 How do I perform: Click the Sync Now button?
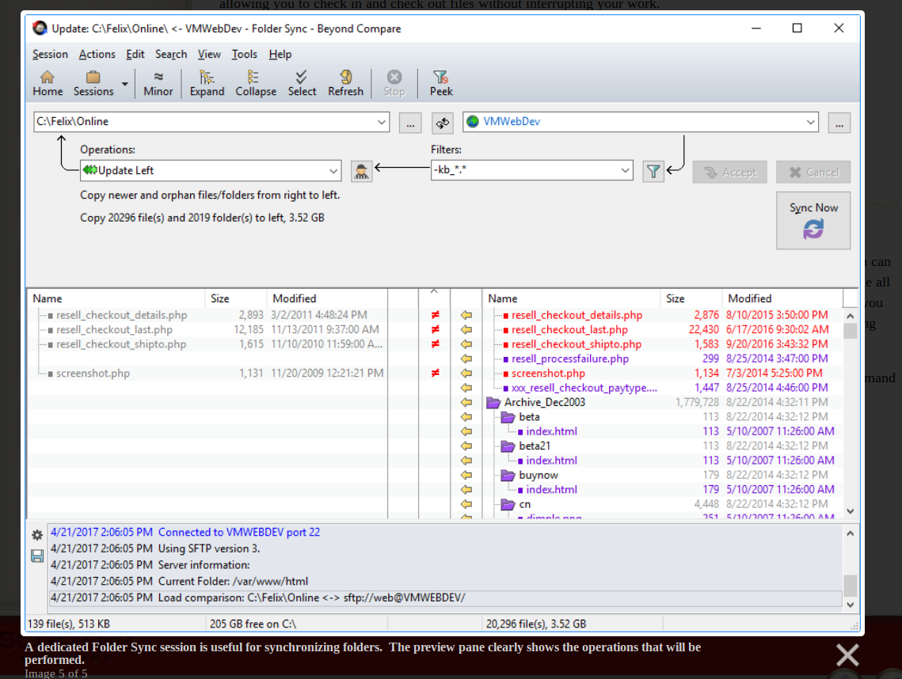813,221
